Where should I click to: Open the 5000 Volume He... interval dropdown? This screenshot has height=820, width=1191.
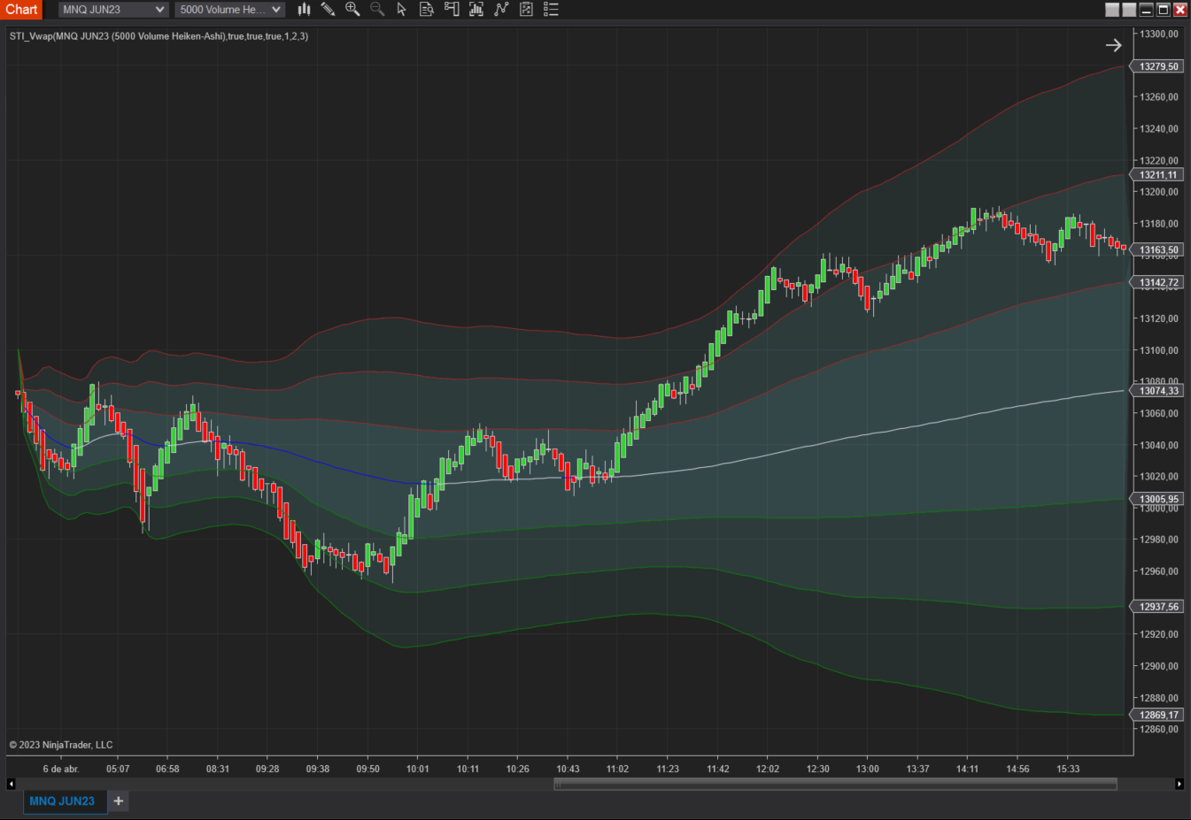pos(229,10)
